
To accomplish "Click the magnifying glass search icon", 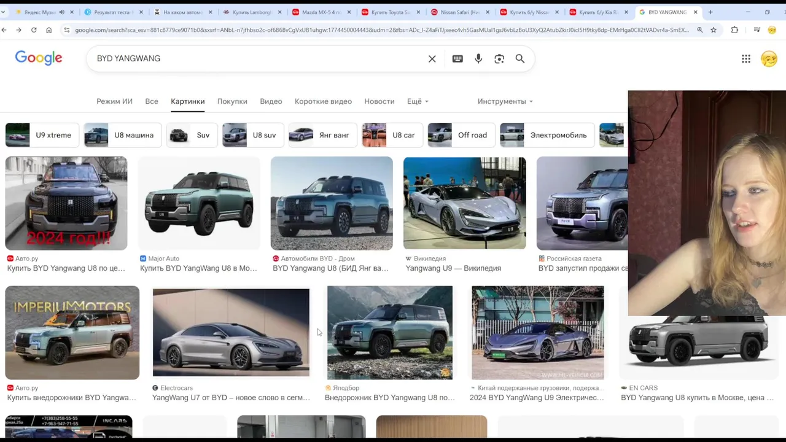I will point(520,58).
